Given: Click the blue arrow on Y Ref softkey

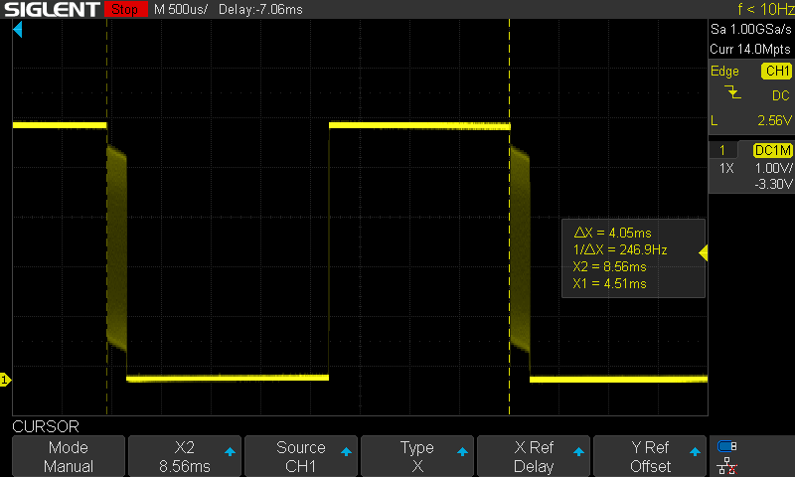Looking at the screenshot, I should pos(695,451).
